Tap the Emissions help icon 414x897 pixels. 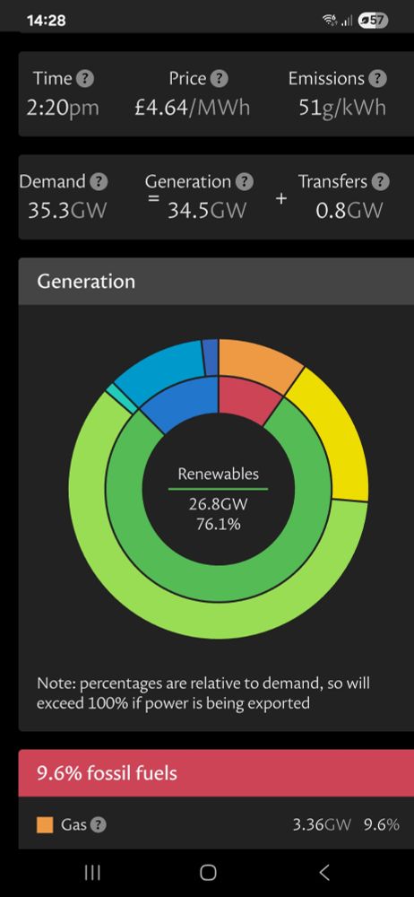377,78
